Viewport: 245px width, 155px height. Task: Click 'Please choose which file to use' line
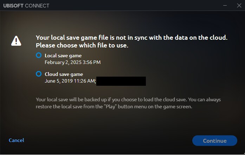(82, 45)
